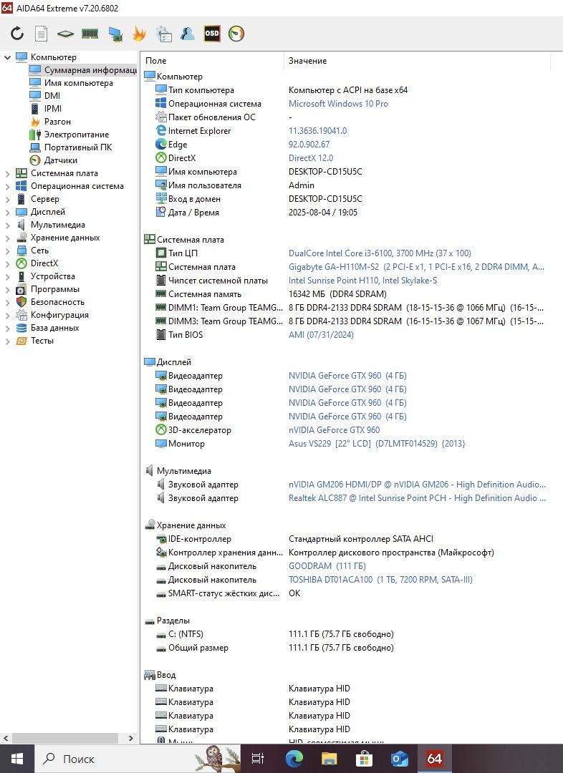Select the Электропитание tree item
The height and width of the screenshot is (773, 563).
click(77, 134)
